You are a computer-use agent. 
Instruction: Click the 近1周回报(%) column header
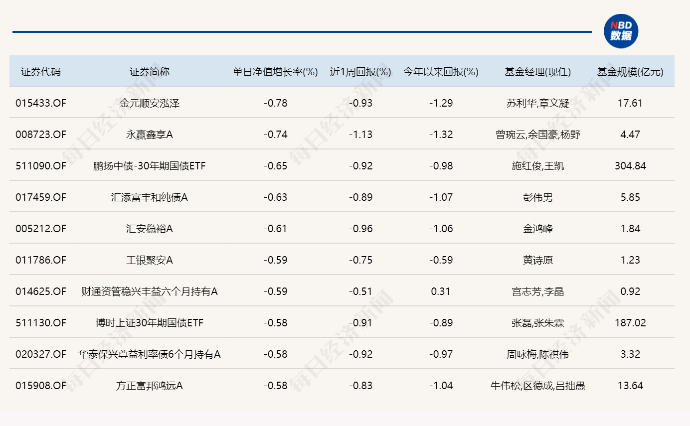tap(360, 72)
